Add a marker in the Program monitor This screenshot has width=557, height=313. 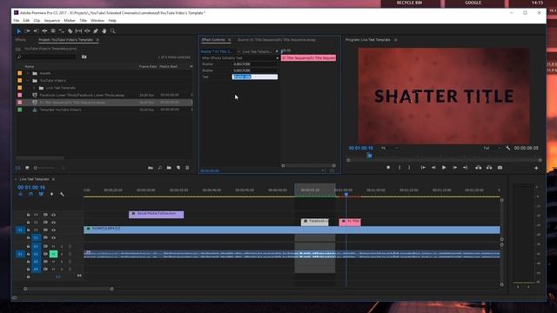point(388,168)
